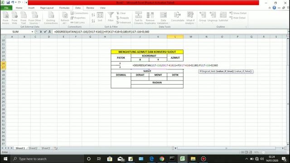Image resolution: width=290 pixels, height=163 pixels.
Task: Save the workbook from quick access toolbar
Action: point(8,2)
